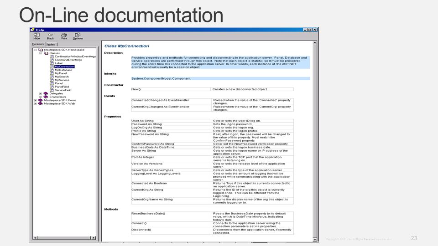Open the MpSearch class topic
The image size is (438, 246).
pos(62,77)
